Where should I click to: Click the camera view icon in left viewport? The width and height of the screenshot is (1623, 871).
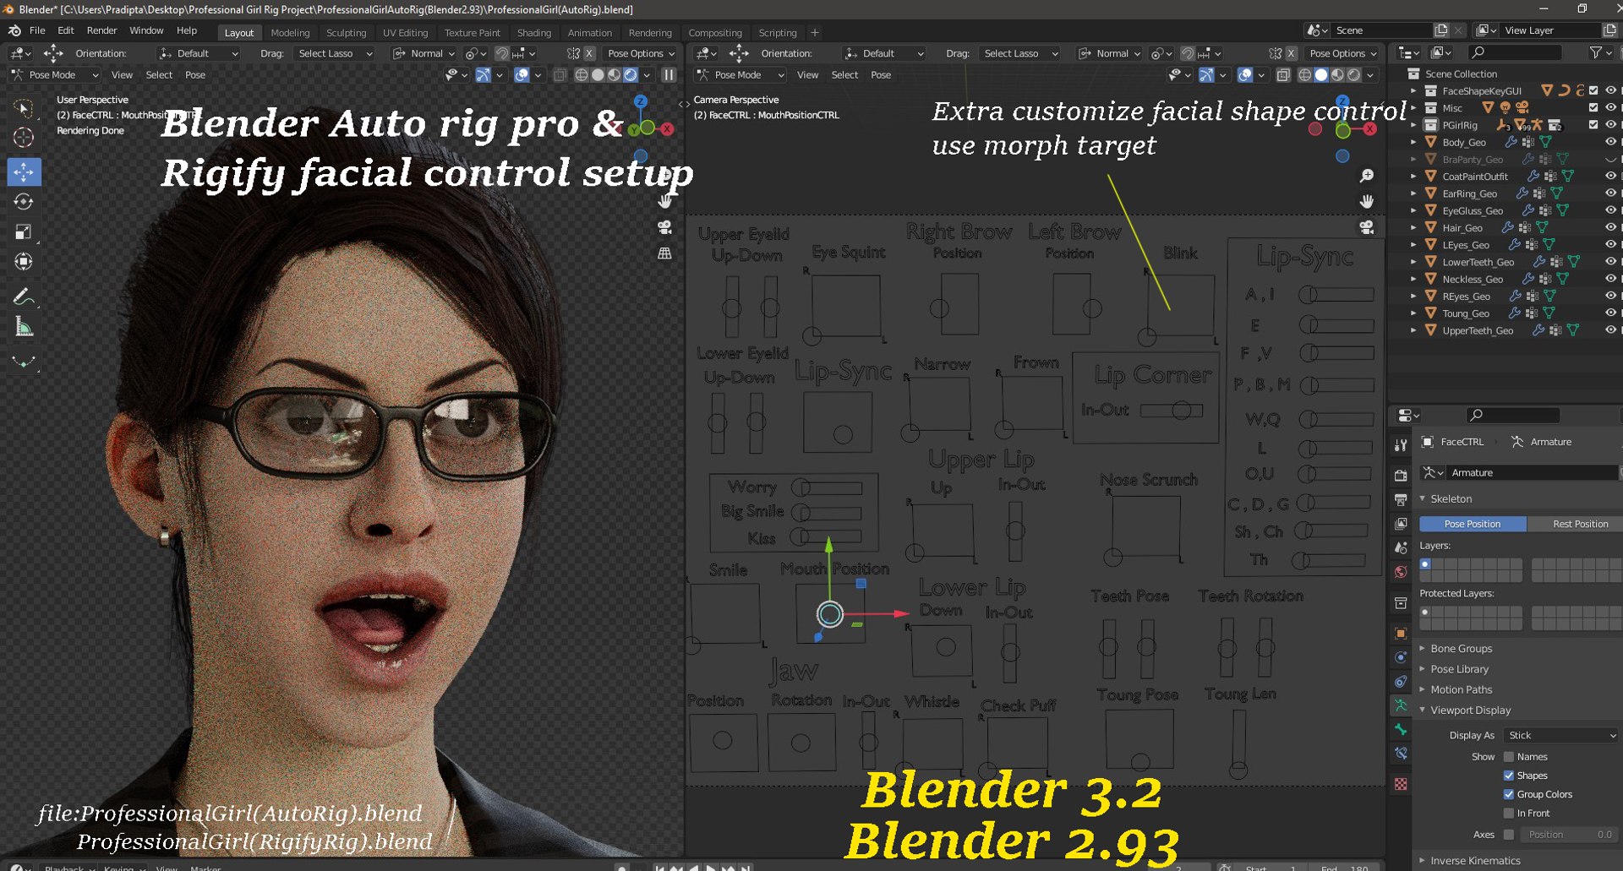[x=665, y=227]
